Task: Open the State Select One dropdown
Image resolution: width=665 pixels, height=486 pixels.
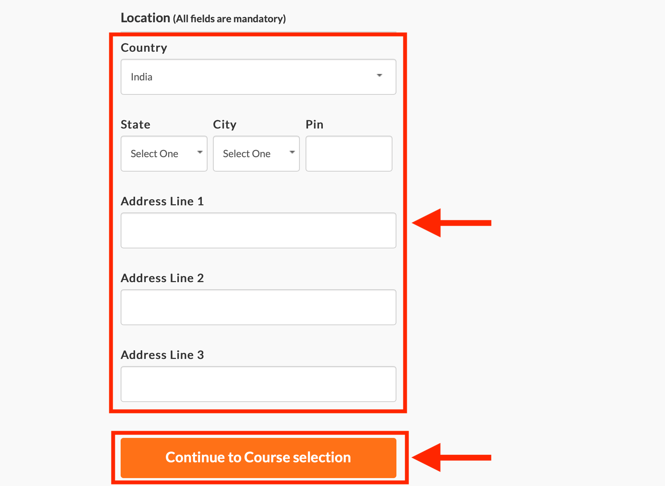Action: pos(164,154)
